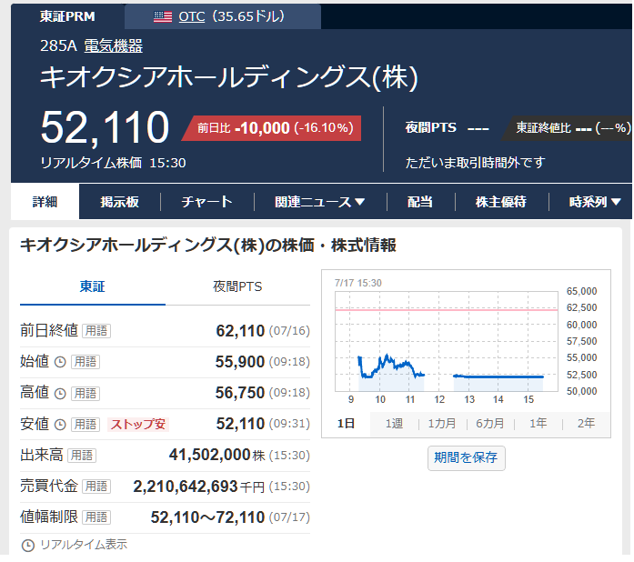
Task: Click the 285A stock code
Action: [x=58, y=45]
